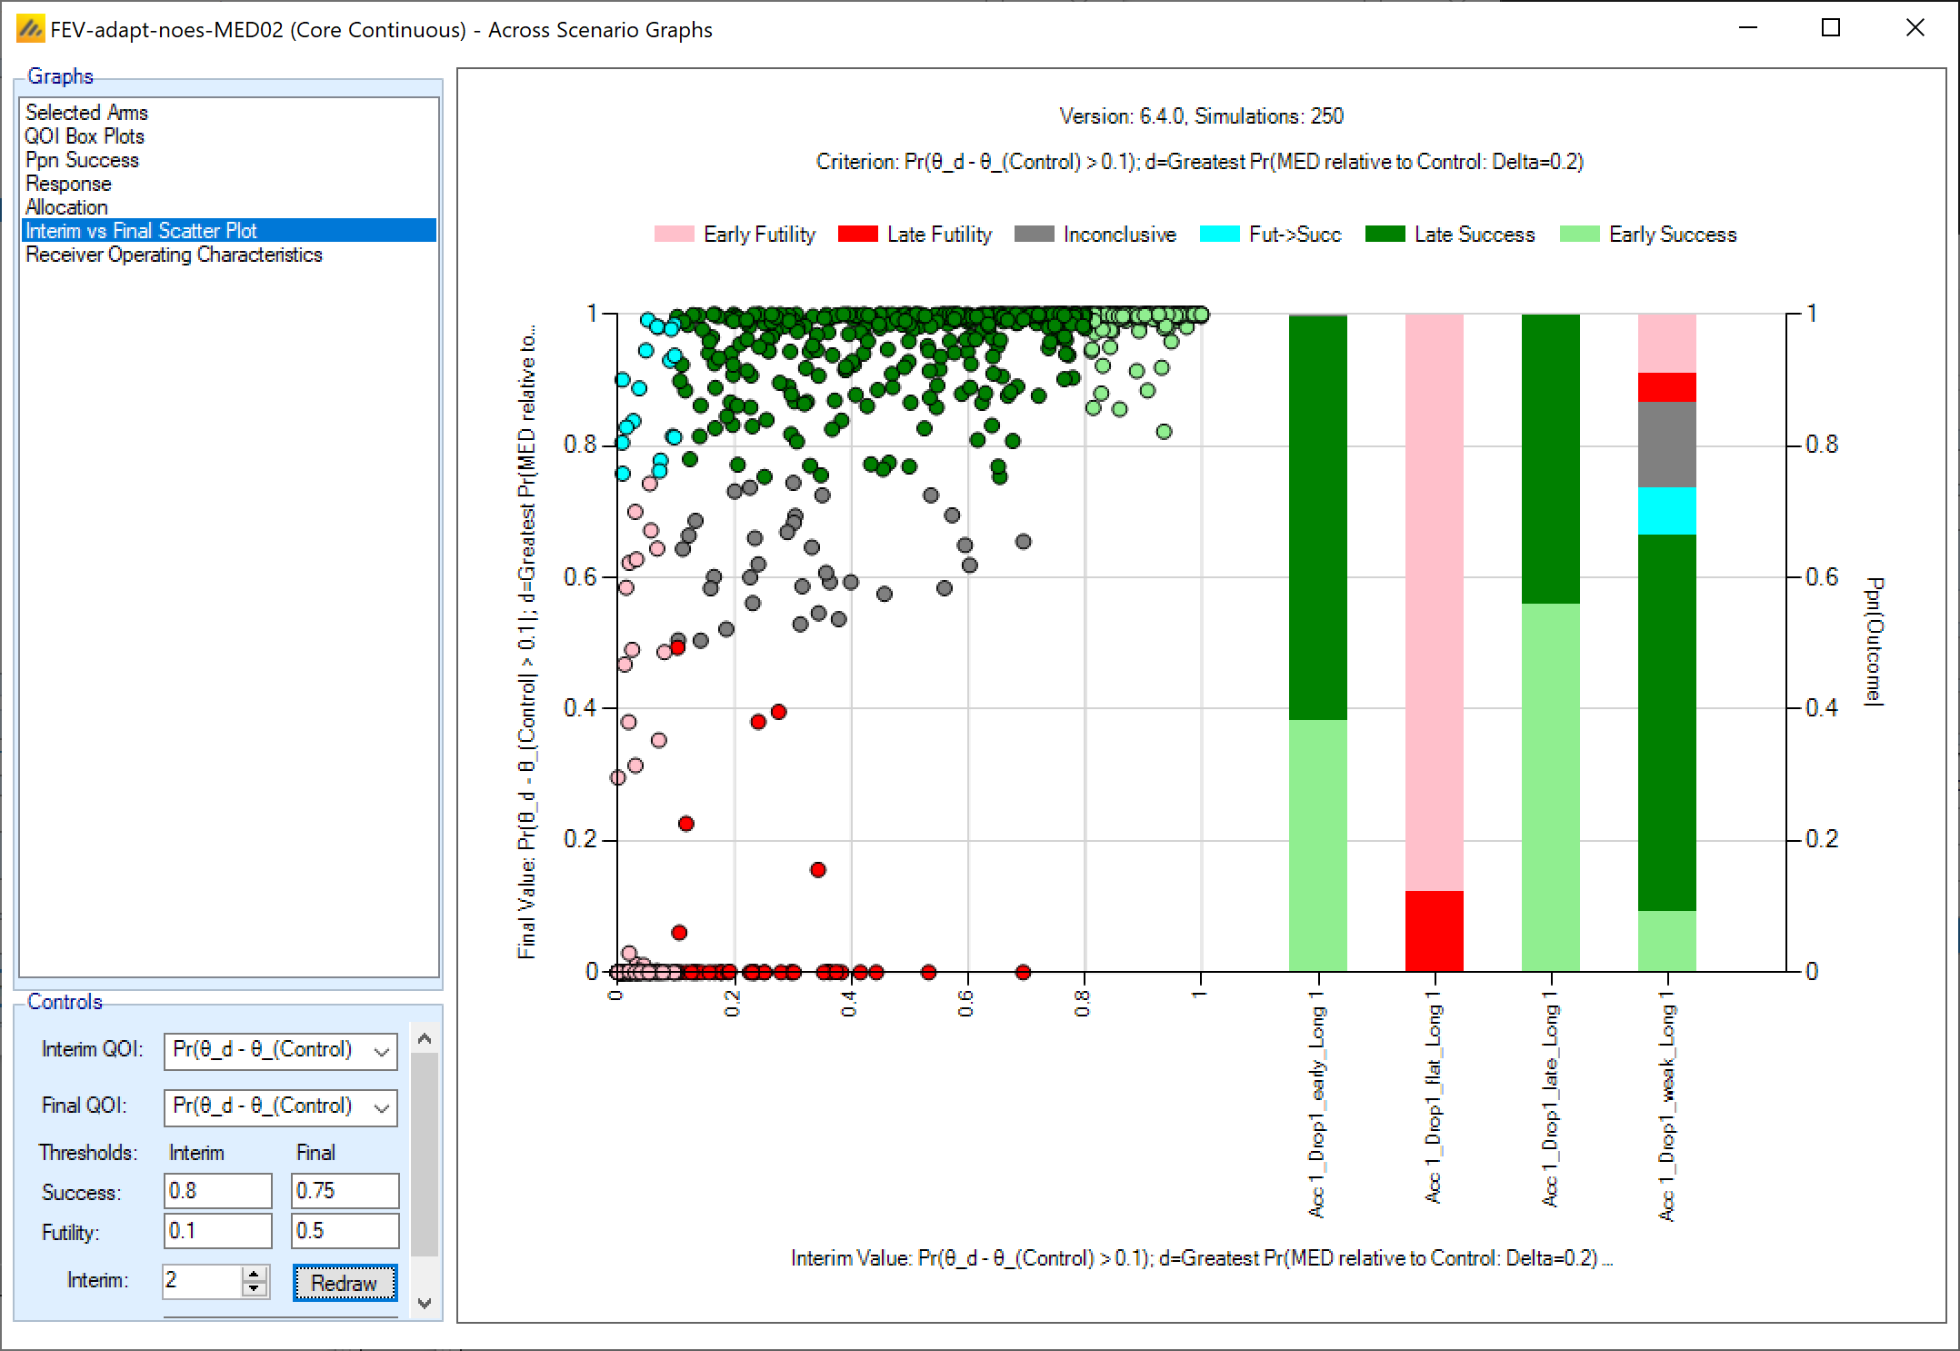Click the Interim Success threshold field
This screenshot has height=1351, width=1960.
(217, 1191)
